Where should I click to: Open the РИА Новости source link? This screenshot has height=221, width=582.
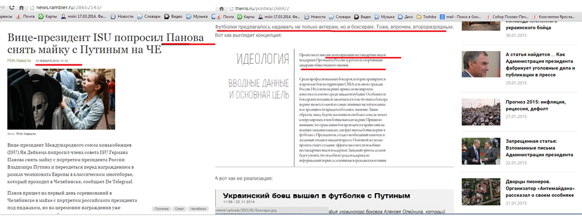pos(19,60)
